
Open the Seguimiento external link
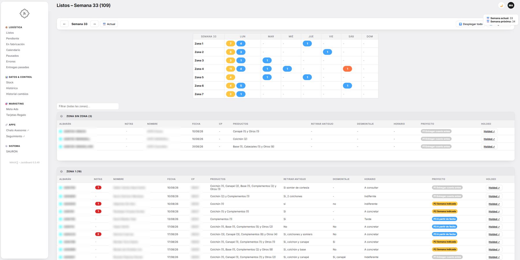click(x=15, y=136)
